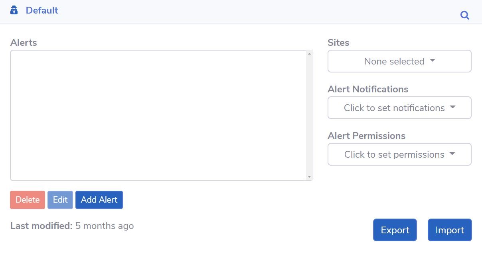Click the permissions dropdown caret arrow
Screen dimensions: 482x260
(x=452, y=154)
